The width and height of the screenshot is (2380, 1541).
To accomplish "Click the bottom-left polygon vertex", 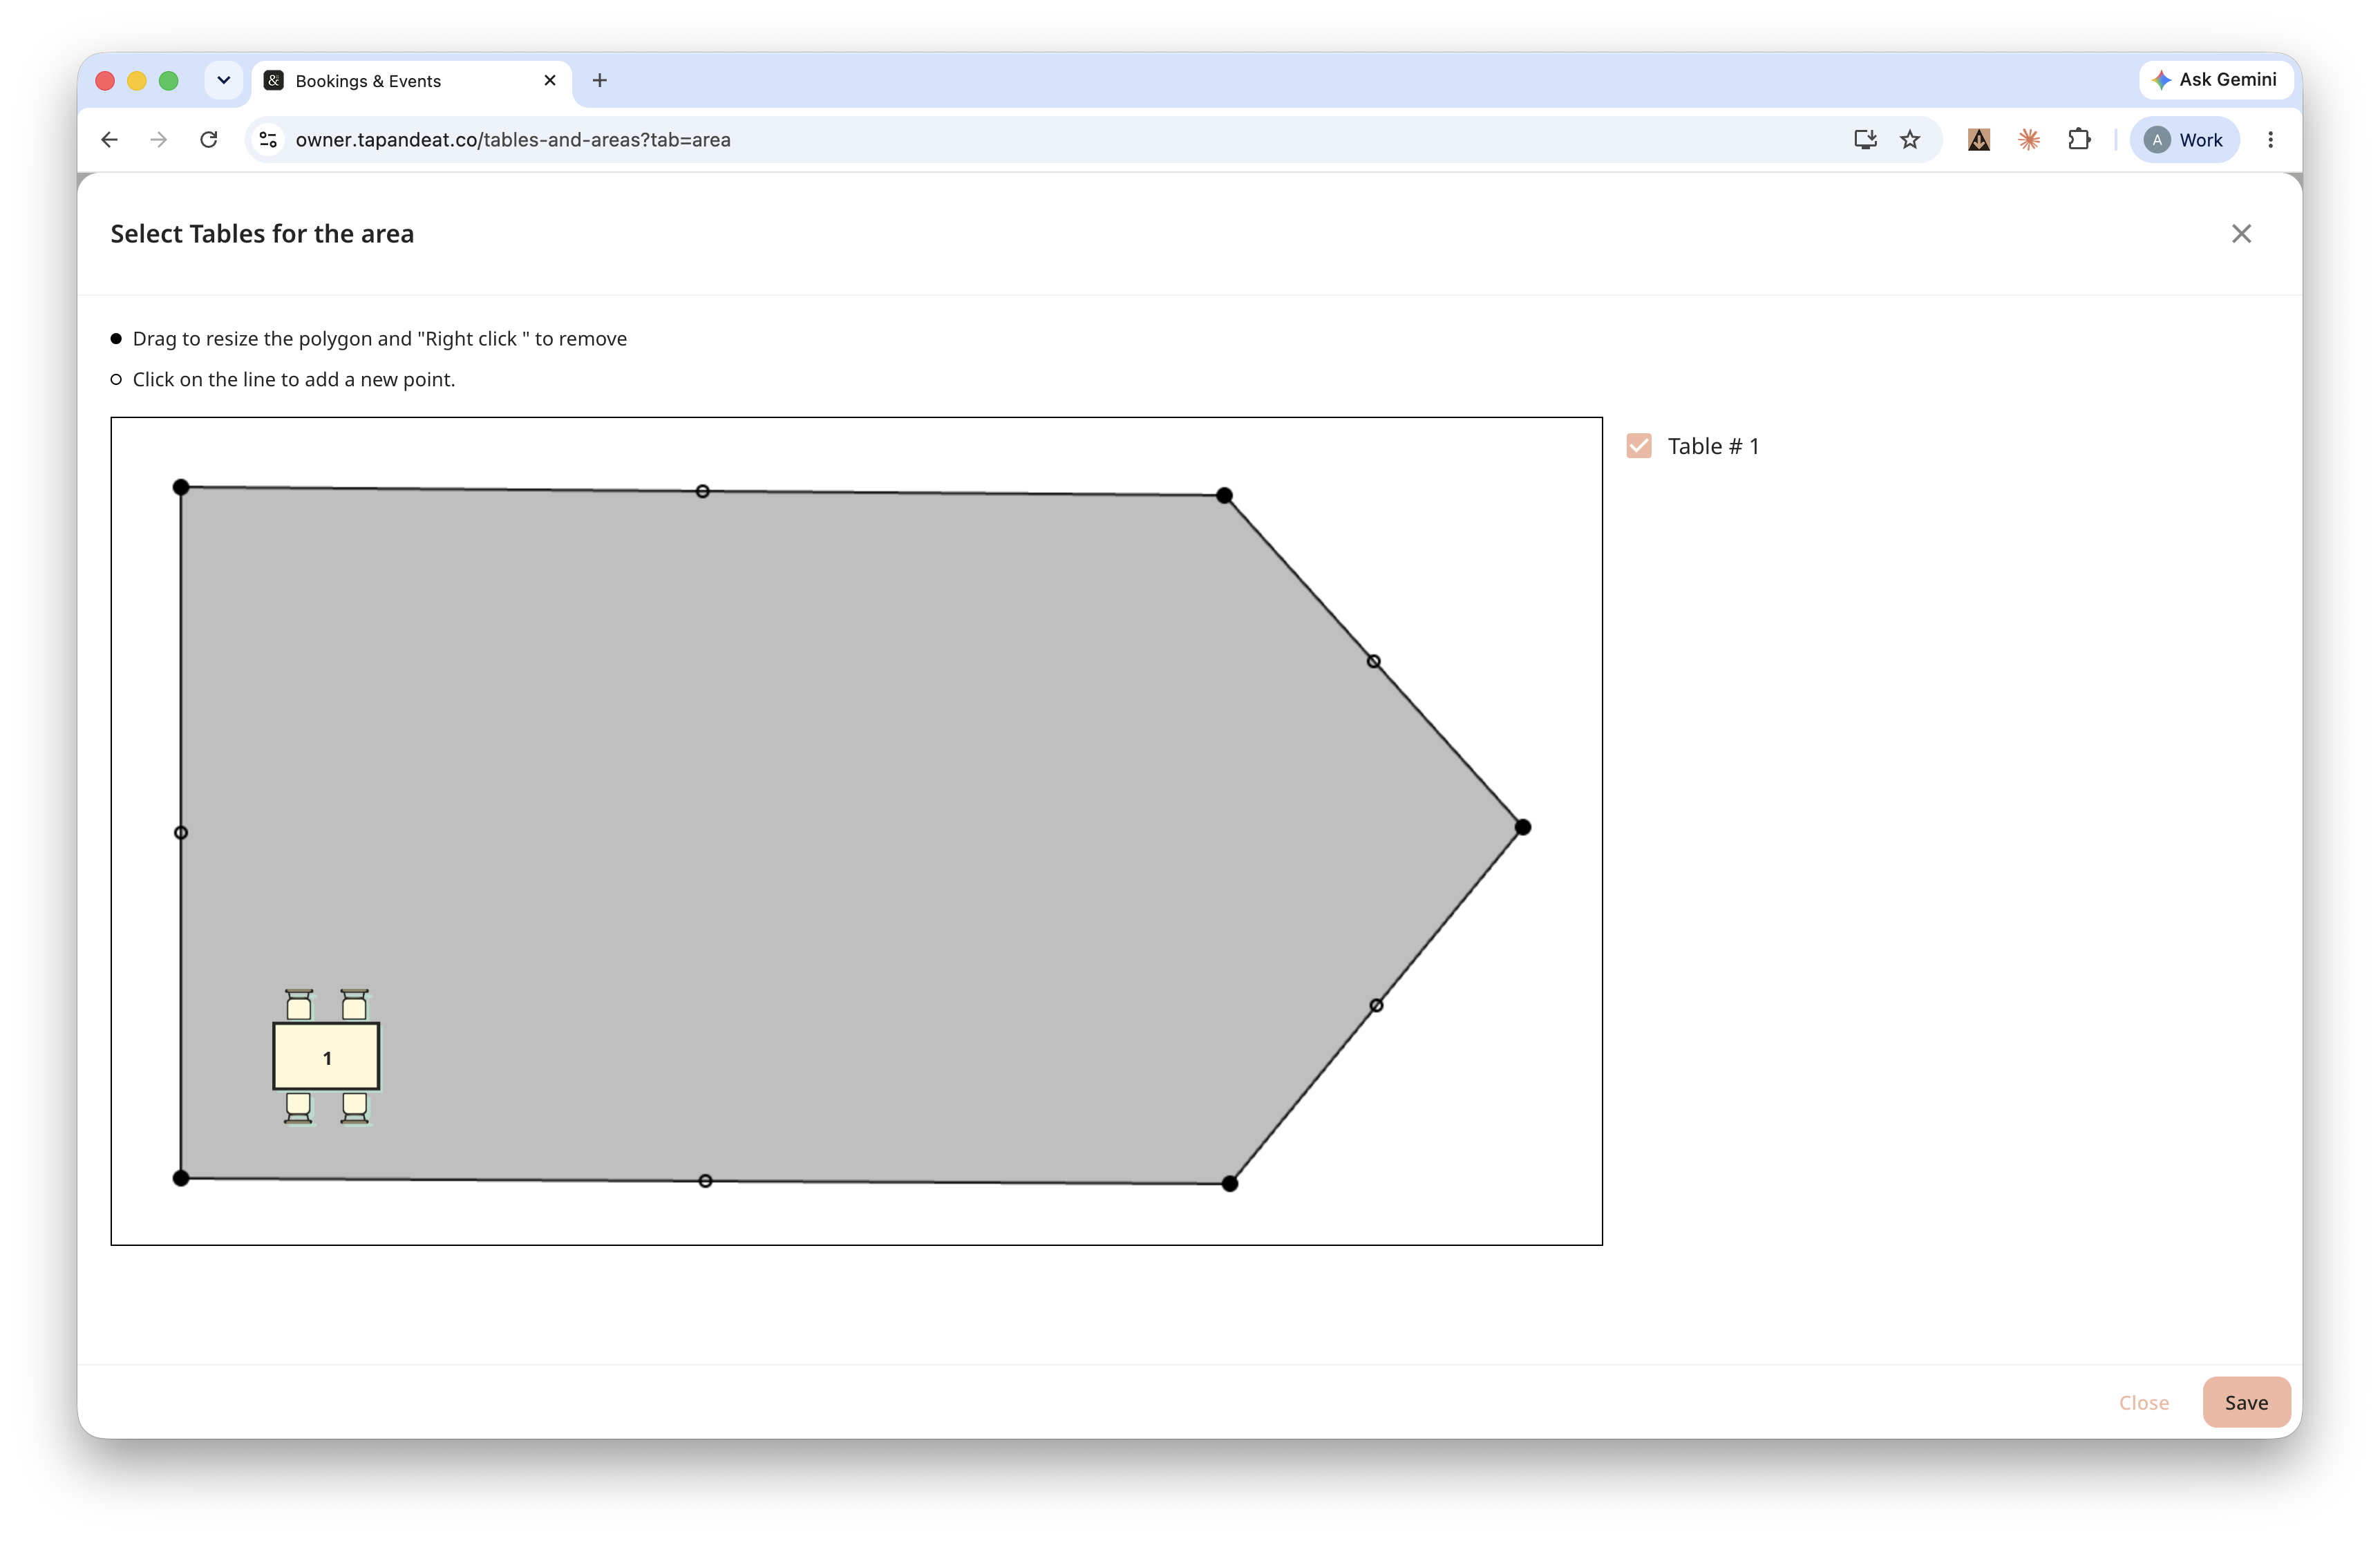I will click(181, 1178).
